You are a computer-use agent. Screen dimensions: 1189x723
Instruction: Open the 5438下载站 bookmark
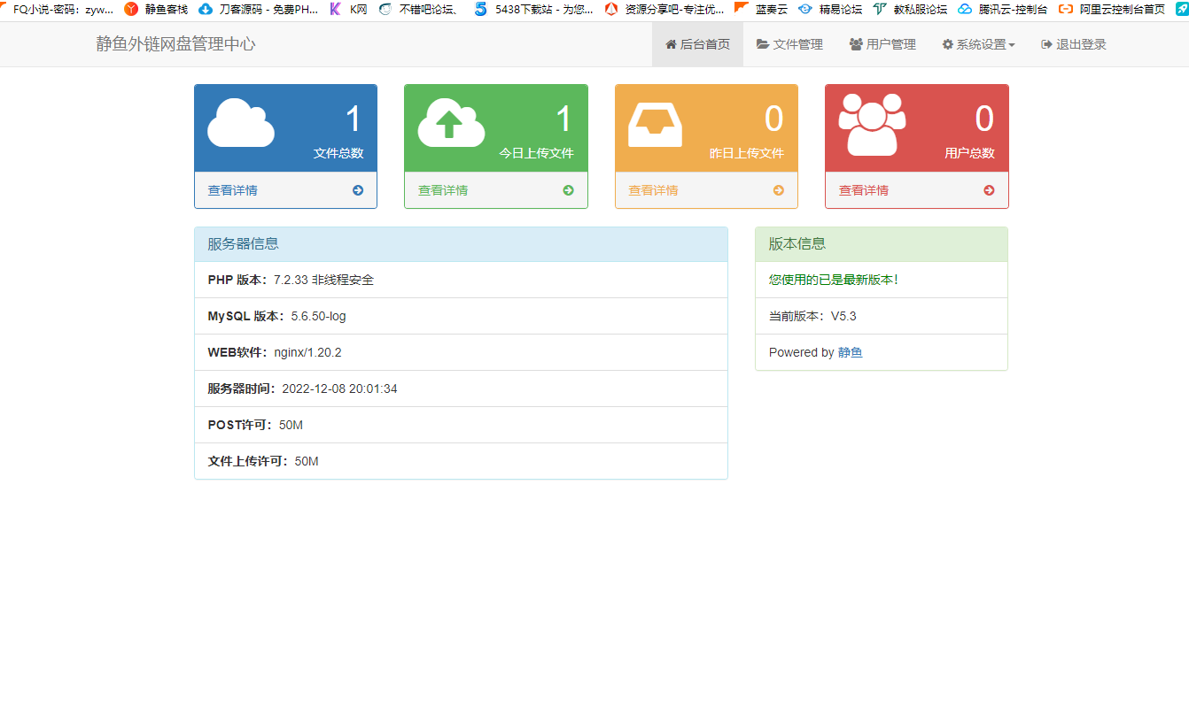click(x=534, y=10)
